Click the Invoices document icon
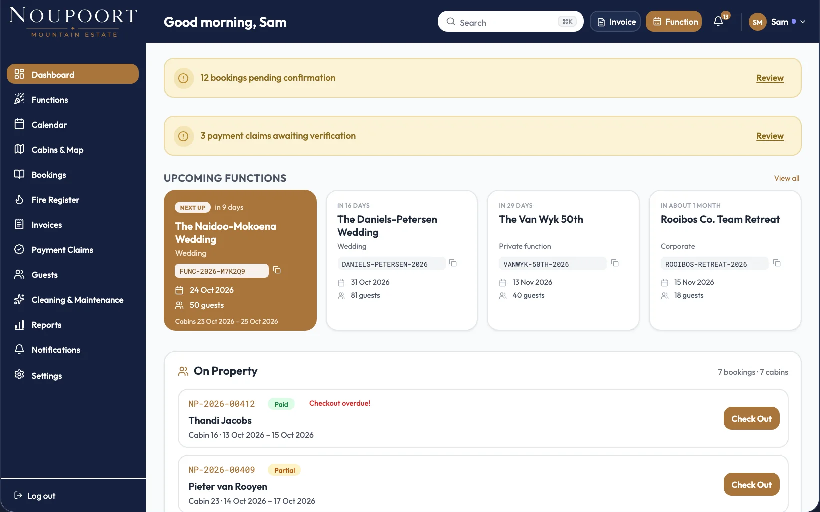This screenshot has width=820, height=512. pos(19,224)
